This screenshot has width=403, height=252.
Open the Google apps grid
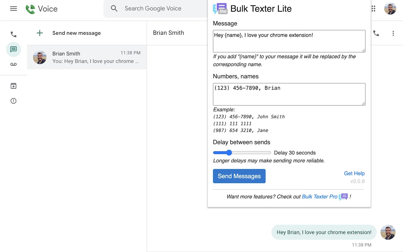click(x=373, y=9)
